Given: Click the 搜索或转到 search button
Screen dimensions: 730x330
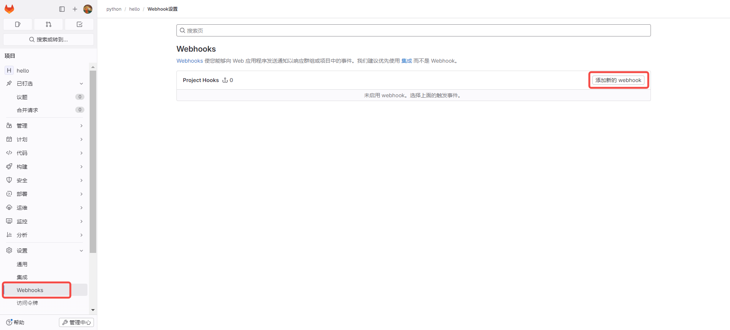Looking at the screenshot, I should [x=48, y=39].
